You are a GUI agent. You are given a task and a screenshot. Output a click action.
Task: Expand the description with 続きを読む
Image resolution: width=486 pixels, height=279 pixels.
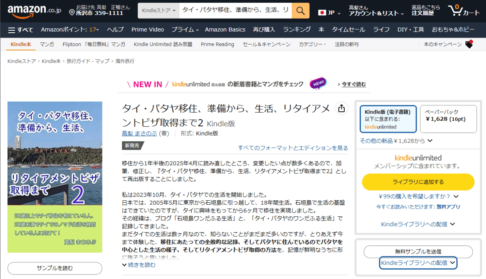139,265
